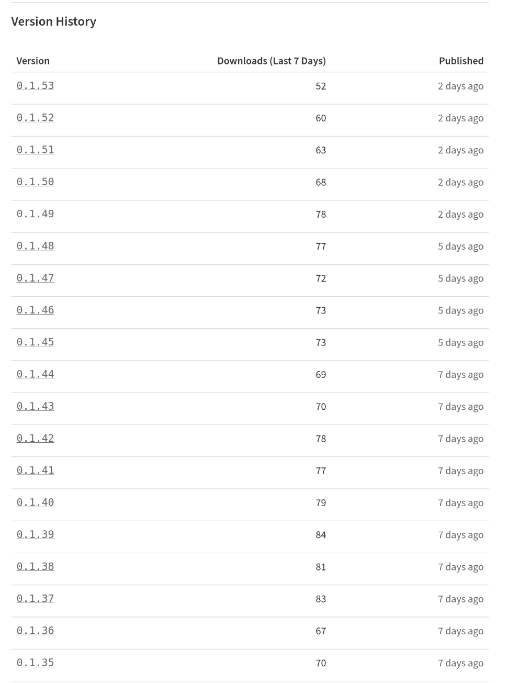Viewport: 508px width, 683px height.
Task: Open version 0.1.36
Action: pyautogui.click(x=35, y=630)
